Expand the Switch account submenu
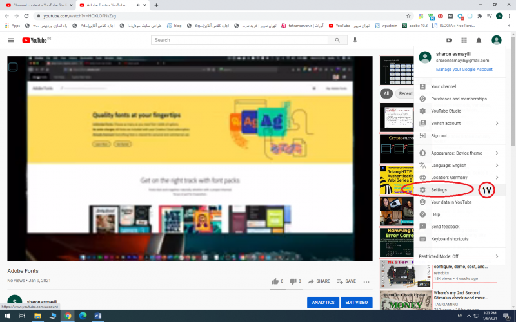Screen dimensions: 516x322 [459, 123]
